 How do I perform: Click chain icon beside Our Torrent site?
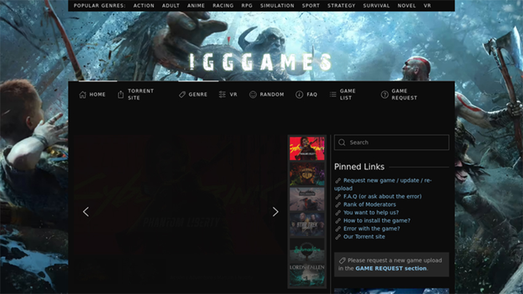338,237
